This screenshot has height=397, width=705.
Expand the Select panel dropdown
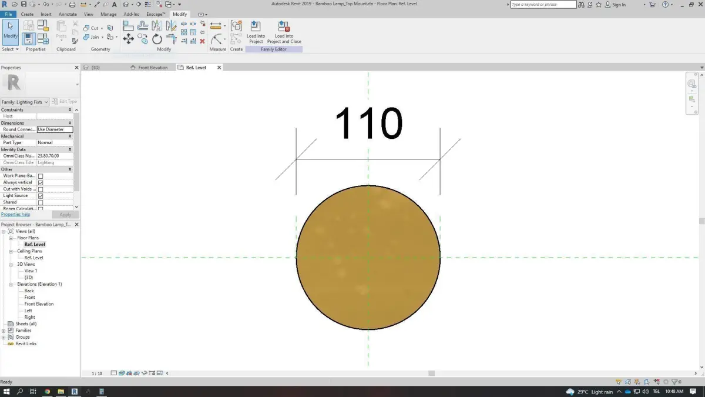11,49
